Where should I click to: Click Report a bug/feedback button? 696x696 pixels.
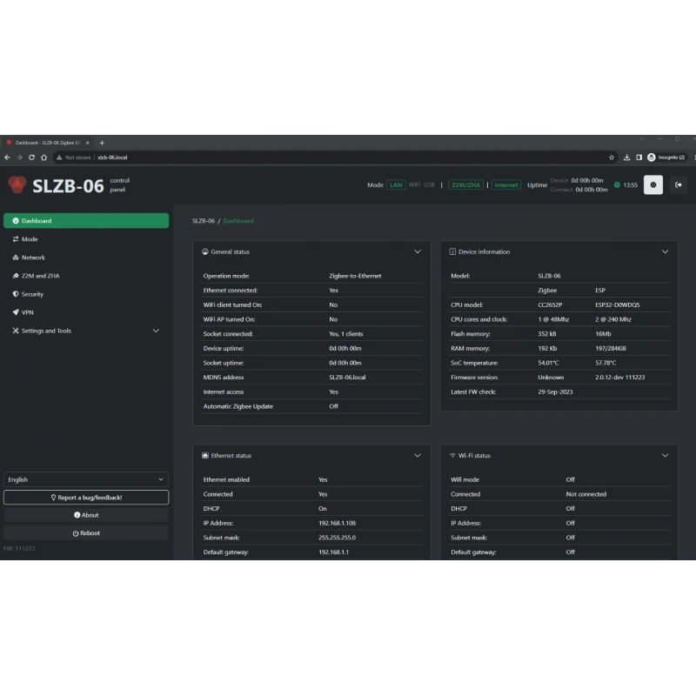click(x=85, y=498)
